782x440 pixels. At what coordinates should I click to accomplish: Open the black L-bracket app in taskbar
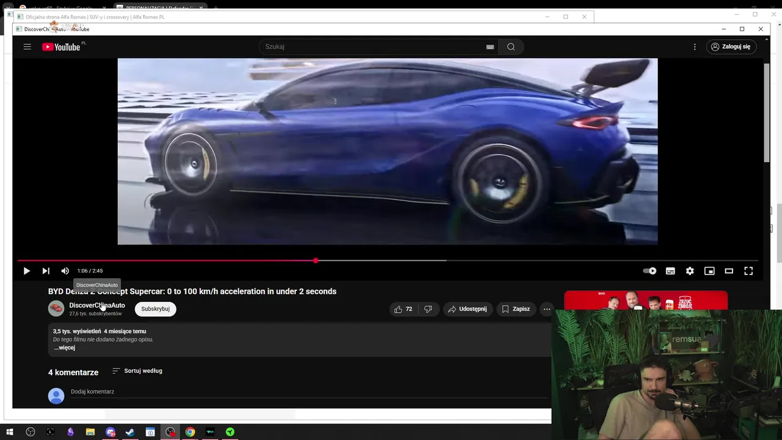pos(50,432)
